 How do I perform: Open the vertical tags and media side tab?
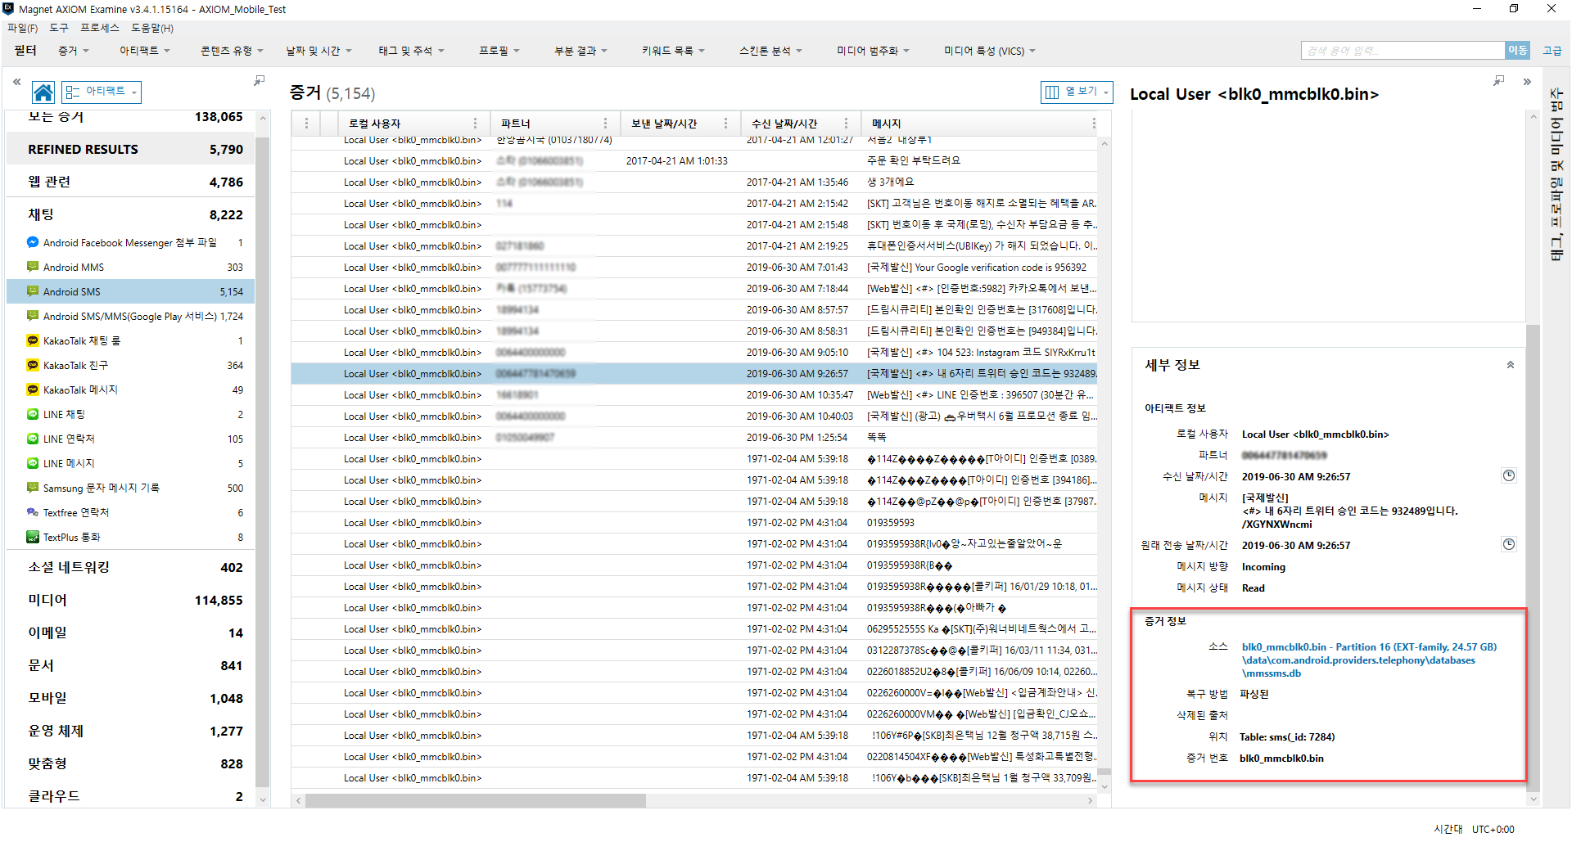(x=1556, y=175)
